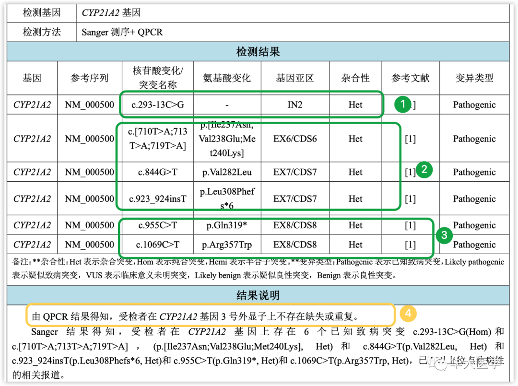
Task: Click Het in the c.955C>T row
Action: pyautogui.click(x=355, y=225)
